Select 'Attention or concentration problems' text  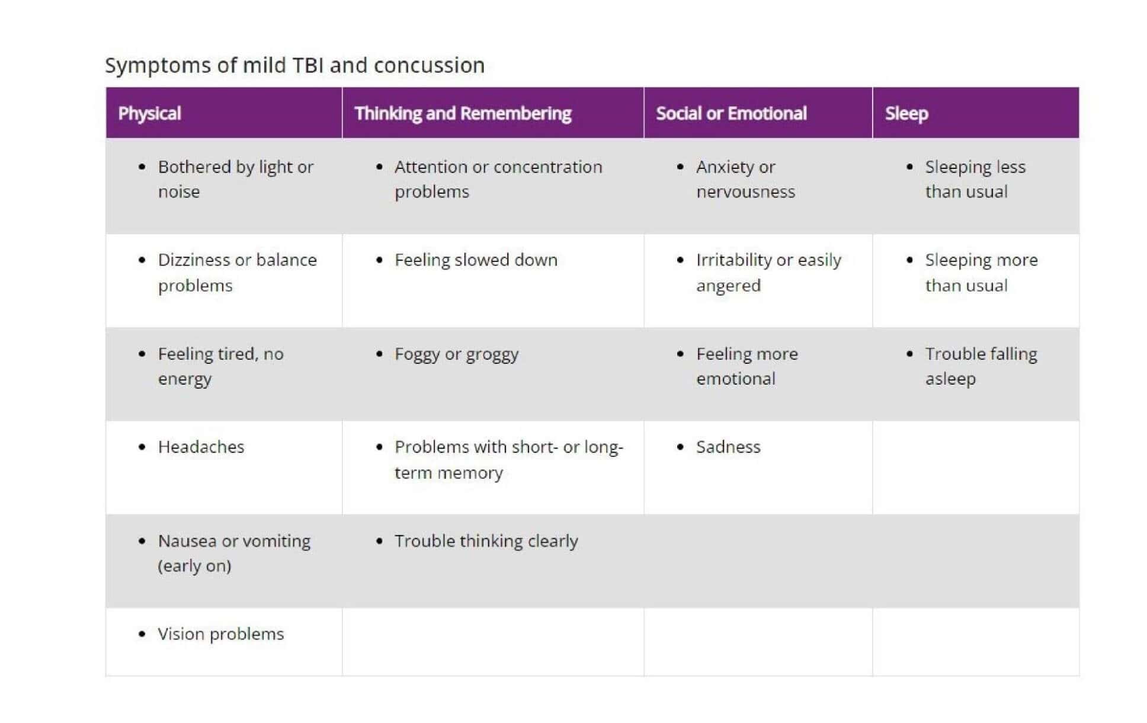(x=498, y=179)
